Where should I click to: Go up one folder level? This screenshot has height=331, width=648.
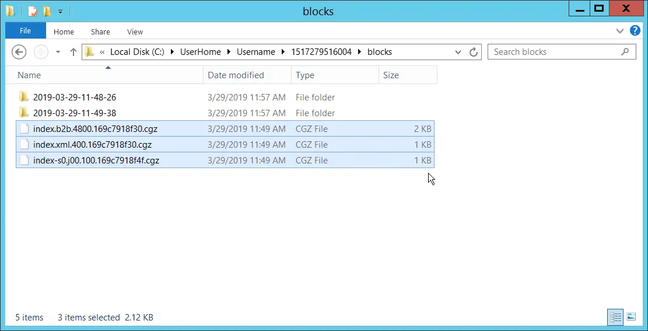pos(73,52)
